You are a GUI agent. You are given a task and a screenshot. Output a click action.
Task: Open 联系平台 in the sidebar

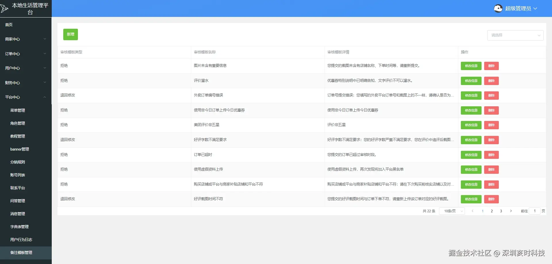(26, 188)
